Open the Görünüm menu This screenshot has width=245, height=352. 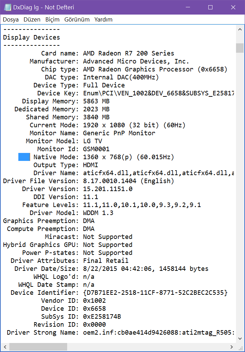[77, 19]
